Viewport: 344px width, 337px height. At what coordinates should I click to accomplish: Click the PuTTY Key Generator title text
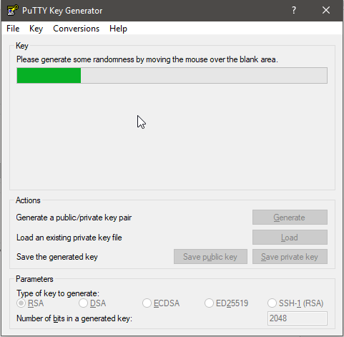(x=62, y=11)
